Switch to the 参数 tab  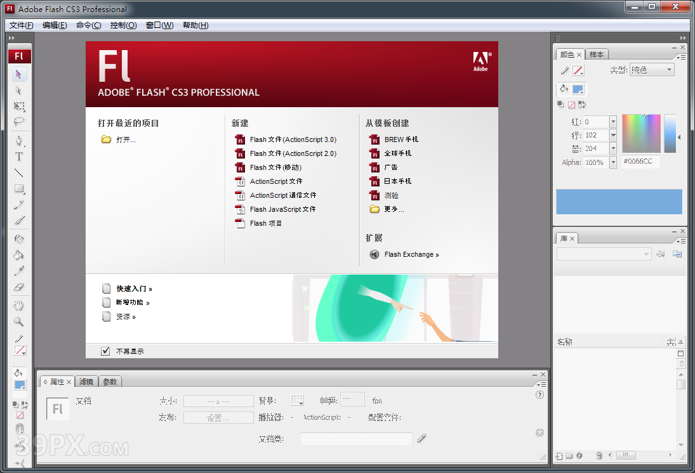(110, 382)
